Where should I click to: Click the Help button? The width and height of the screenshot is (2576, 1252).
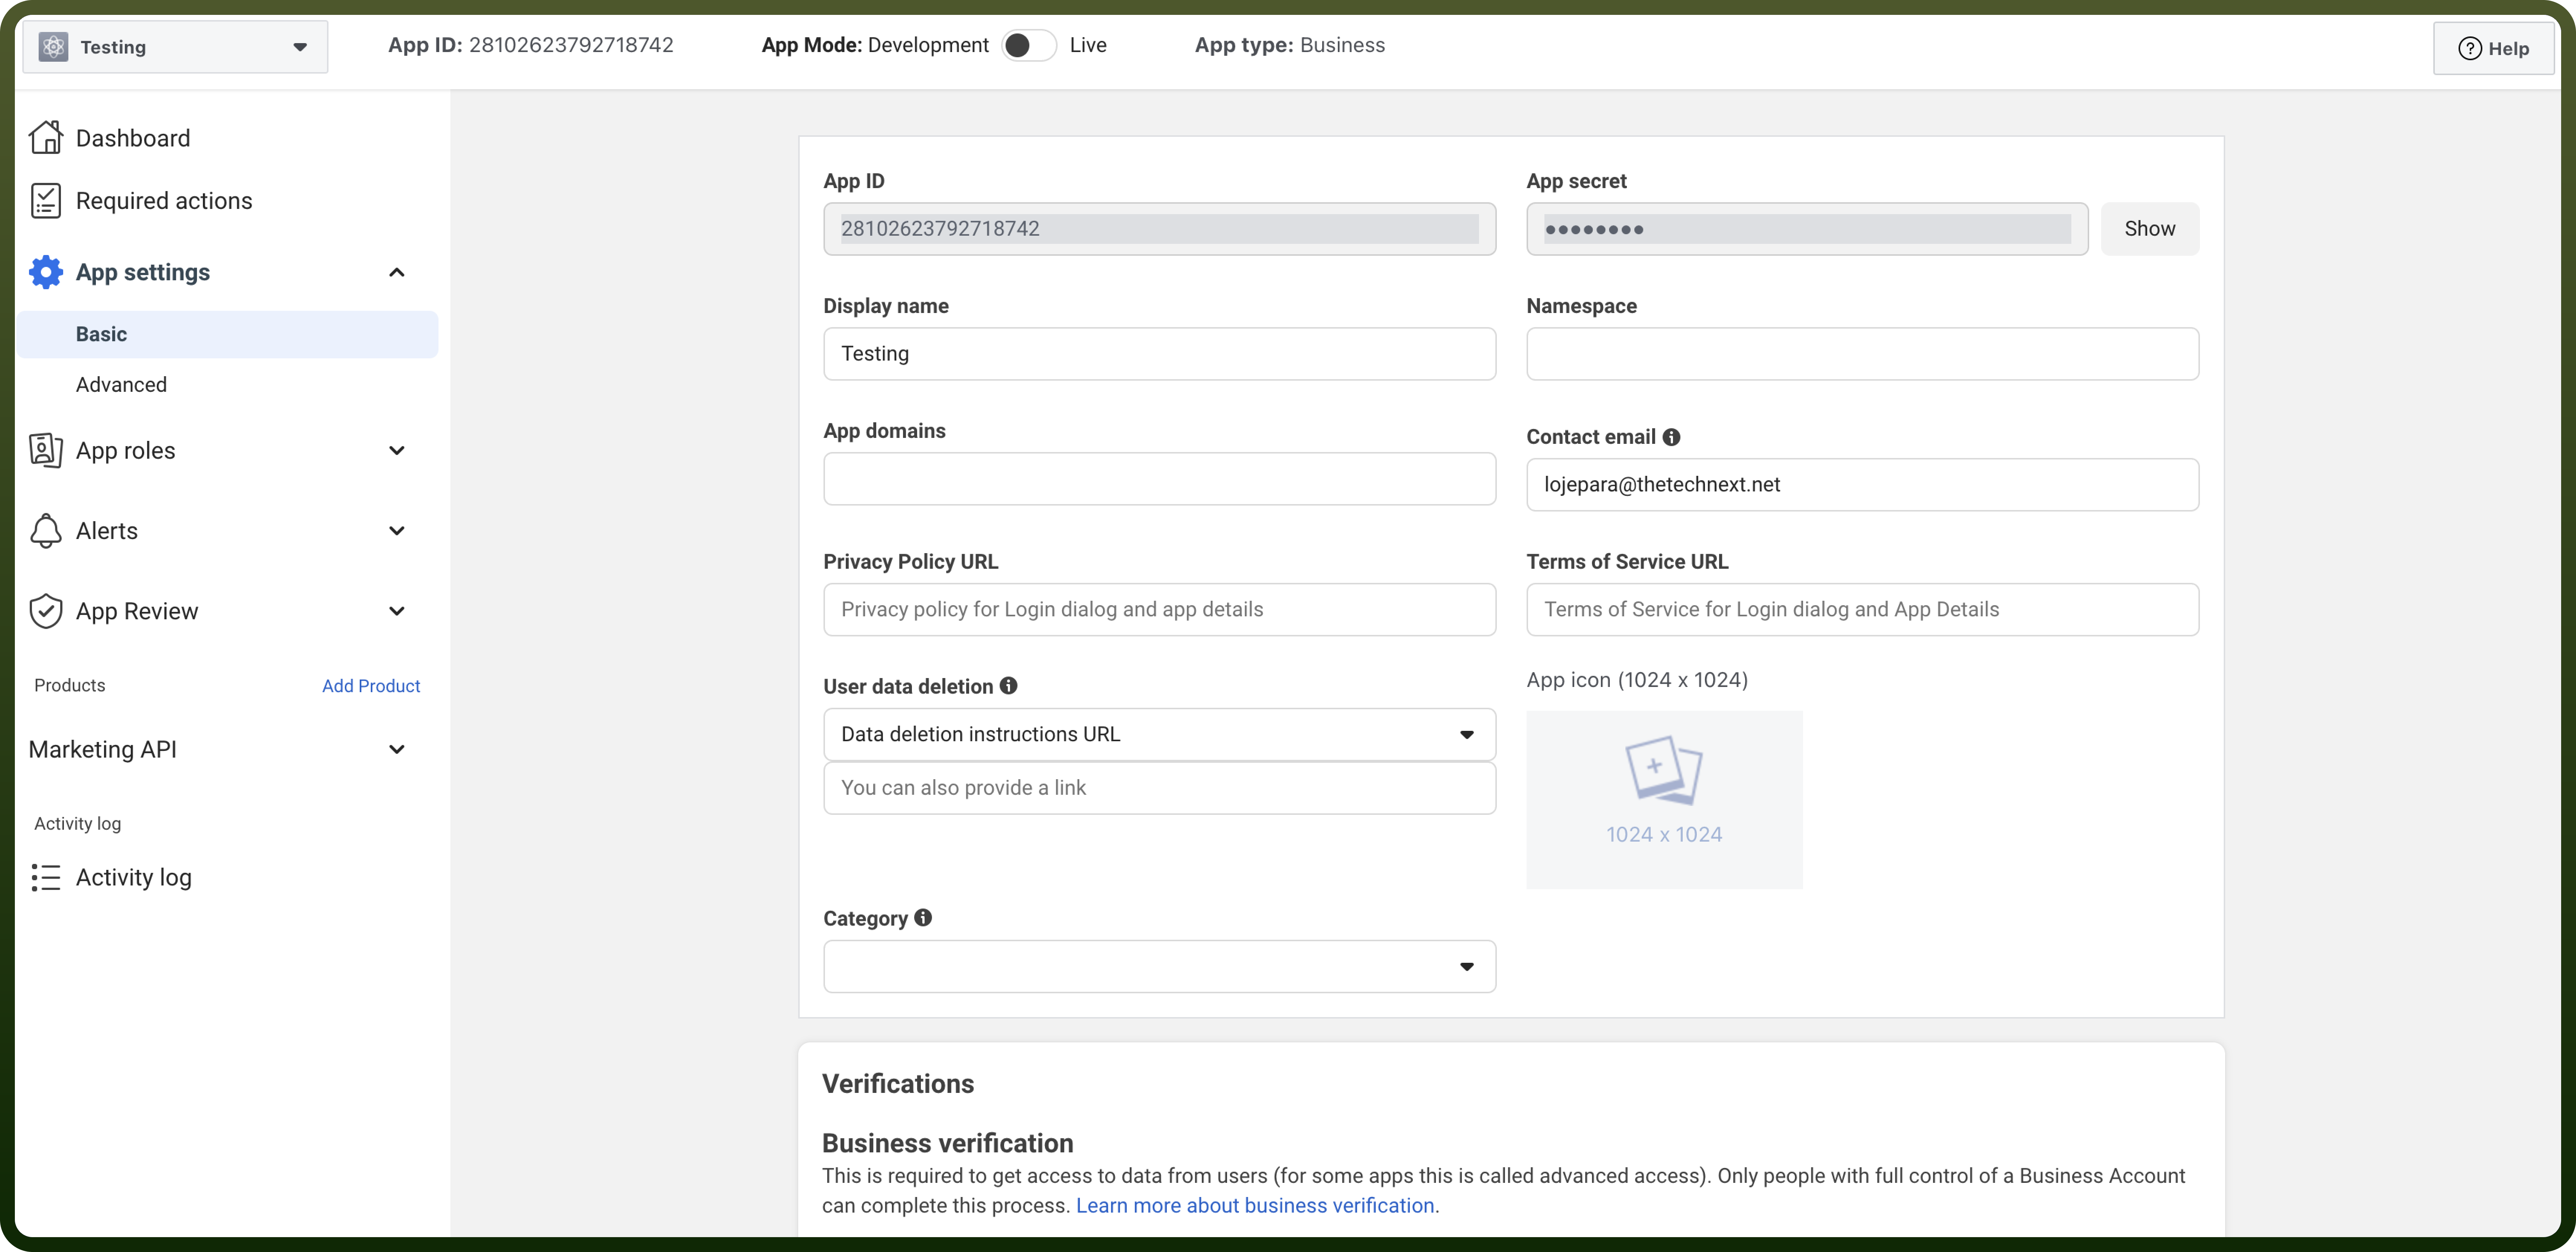2494,48
